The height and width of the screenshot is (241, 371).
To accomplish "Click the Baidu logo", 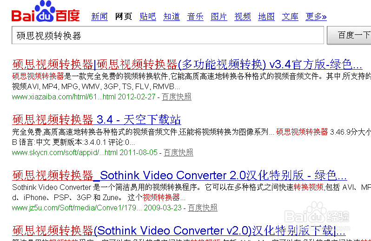I will [46, 12].
